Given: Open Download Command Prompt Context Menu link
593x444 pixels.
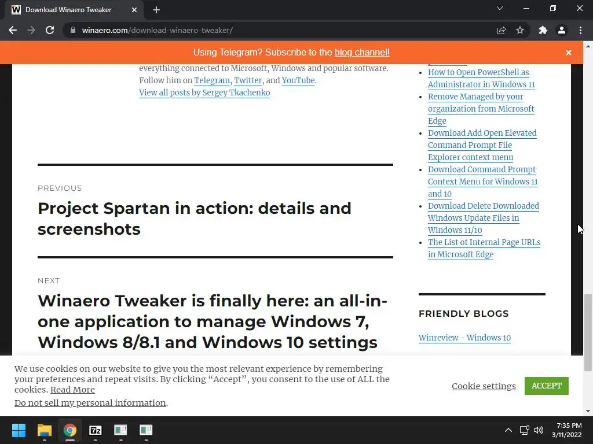Looking at the screenshot, I should tap(482, 182).
